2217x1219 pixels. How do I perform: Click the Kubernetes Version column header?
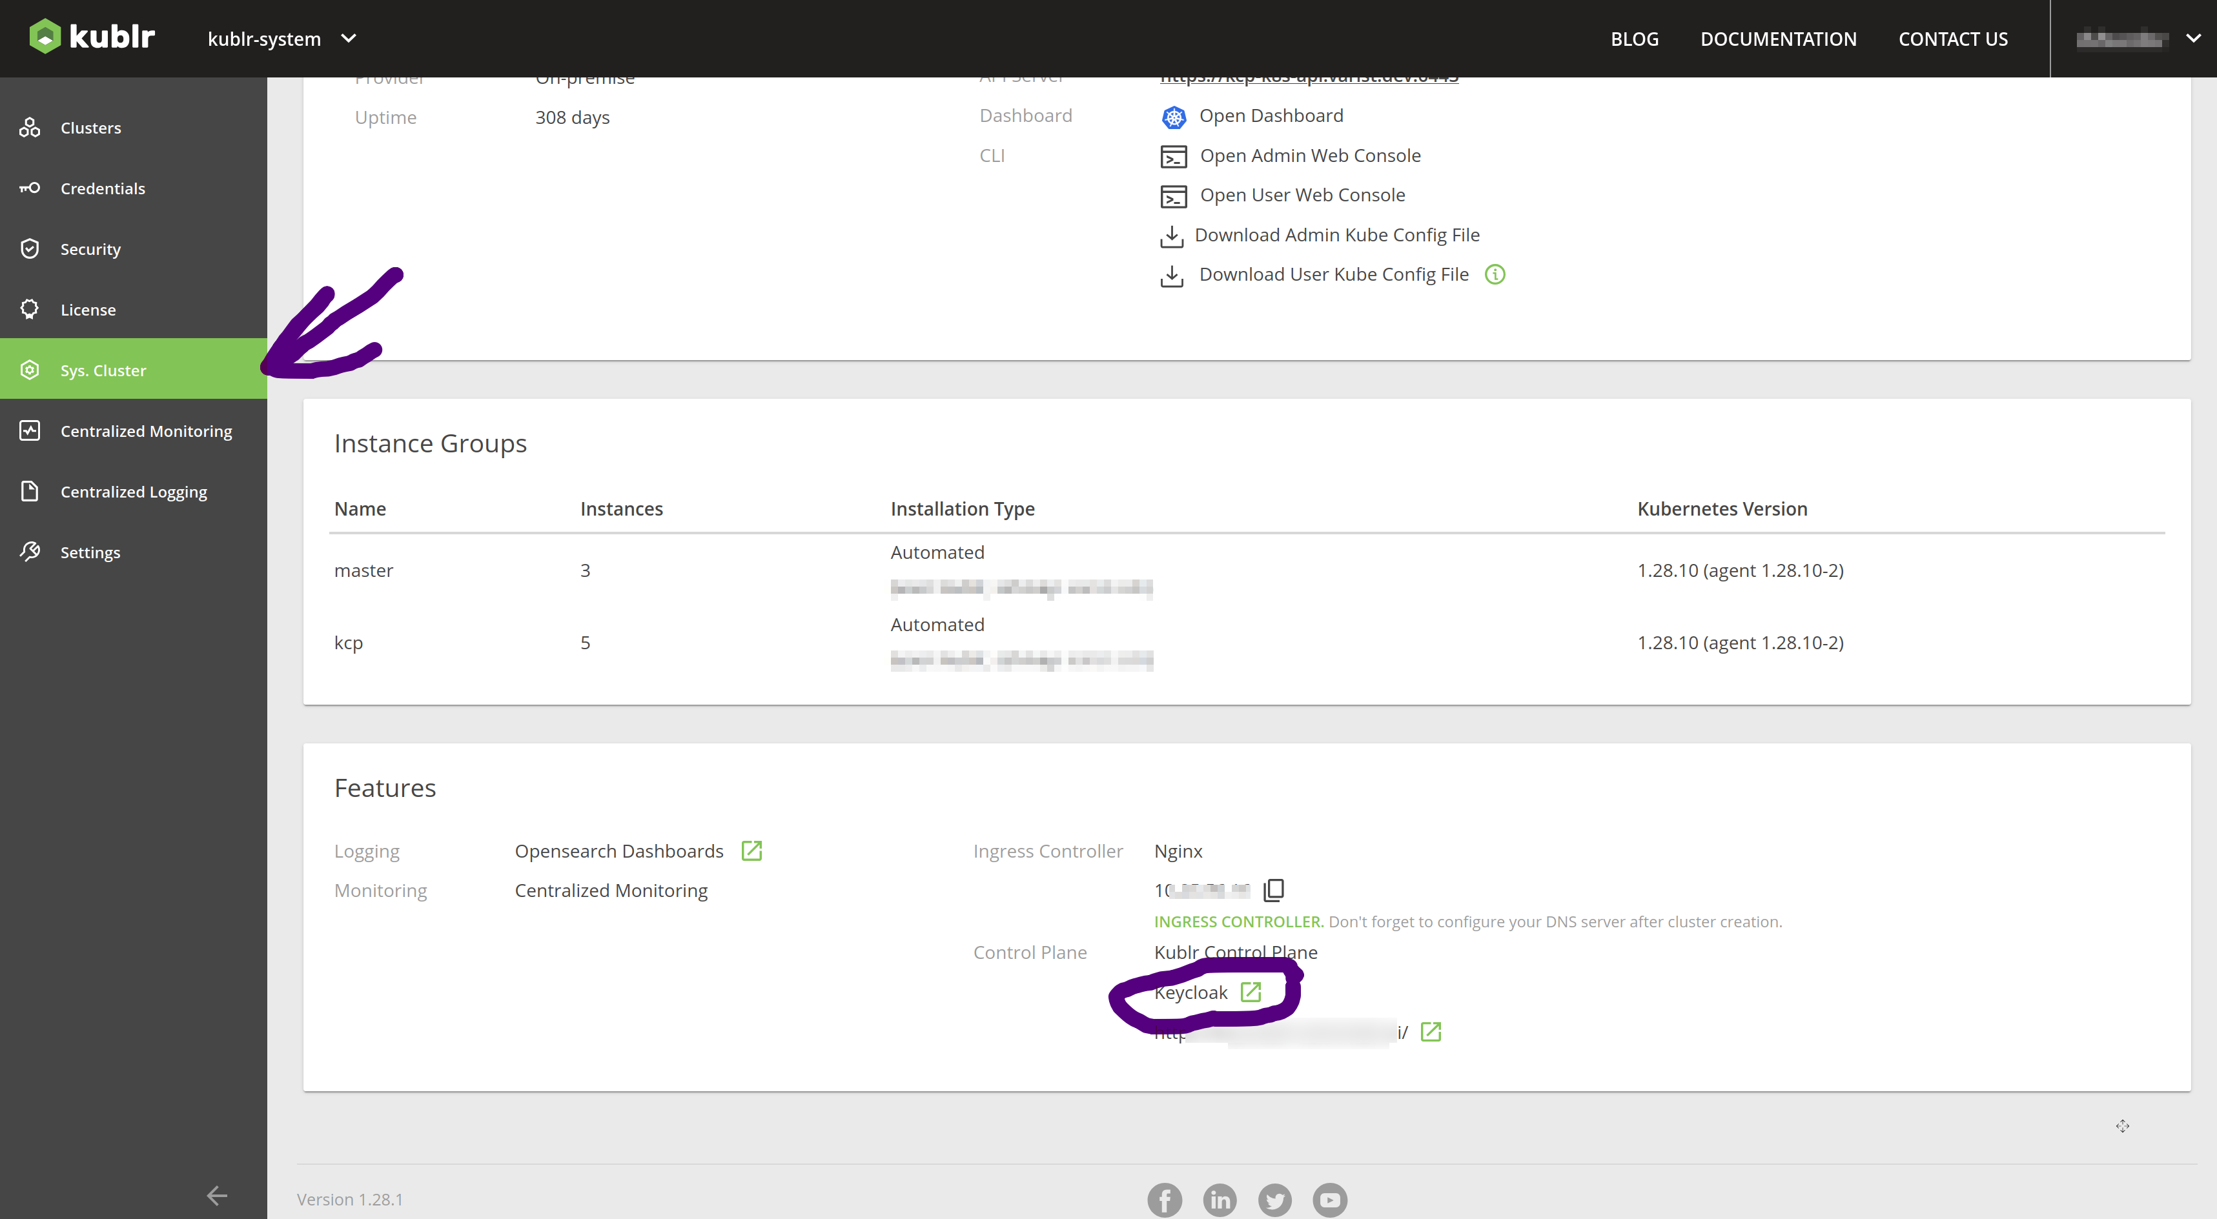[x=1721, y=509]
